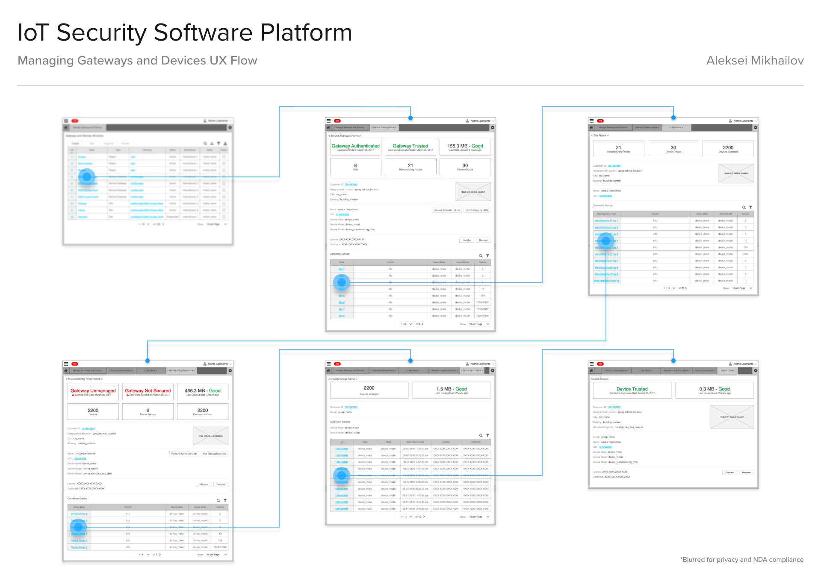The height and width of the screenshot is (581, 821).
Task: Click search icon above Device Group Name table
Action: click(481, 435)
